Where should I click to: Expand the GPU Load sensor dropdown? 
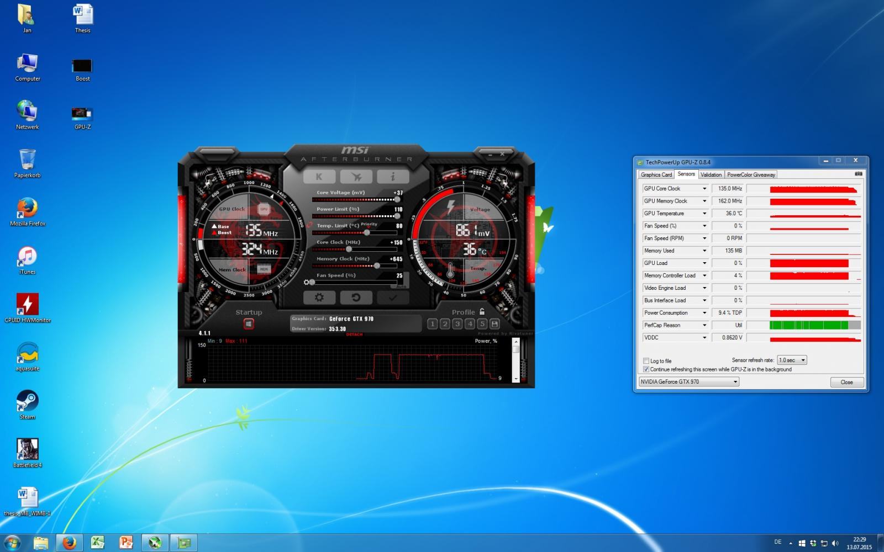point(704,263)
